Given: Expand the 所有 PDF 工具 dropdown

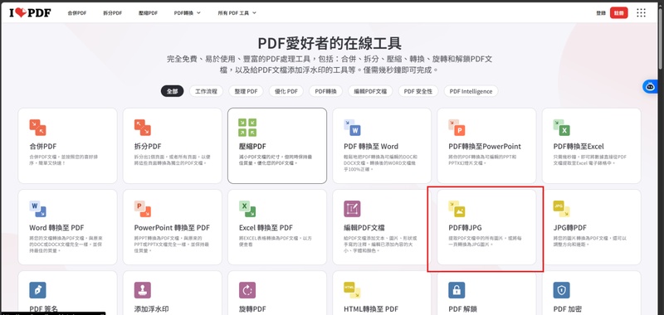Looking at the screenshot, I should coord(237,13).
